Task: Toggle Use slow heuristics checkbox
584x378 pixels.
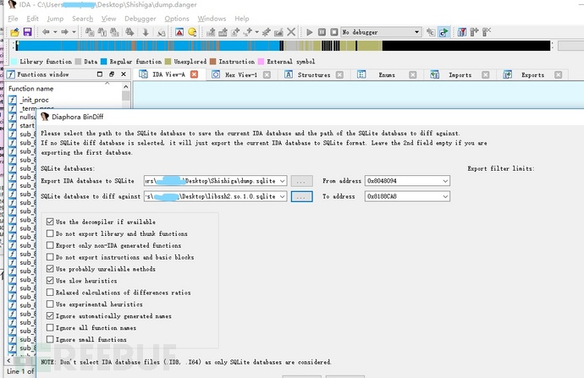Action: pyautogui.click(x=50, y=280)
